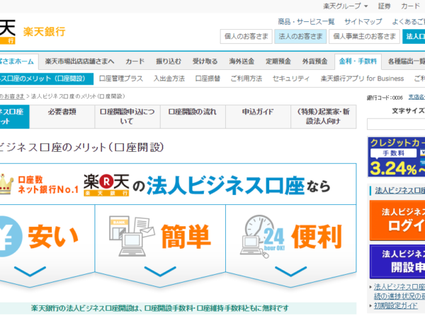Expand the chevron under 便利
The width and height of the screenshot is (425, 318).
[x=291, y=271]
